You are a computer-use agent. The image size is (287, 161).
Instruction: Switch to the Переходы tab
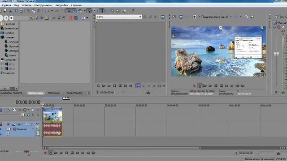coord(54,93)
